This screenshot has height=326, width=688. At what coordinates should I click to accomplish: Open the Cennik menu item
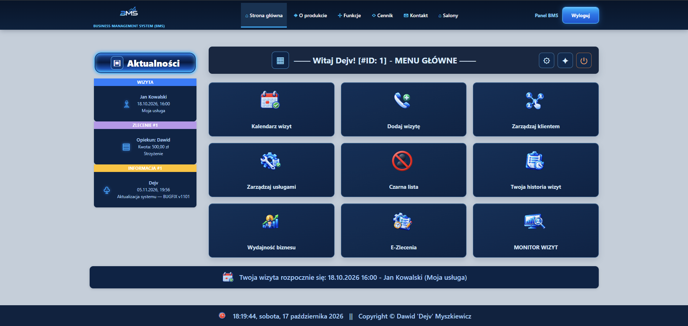(x=383, y=15)
